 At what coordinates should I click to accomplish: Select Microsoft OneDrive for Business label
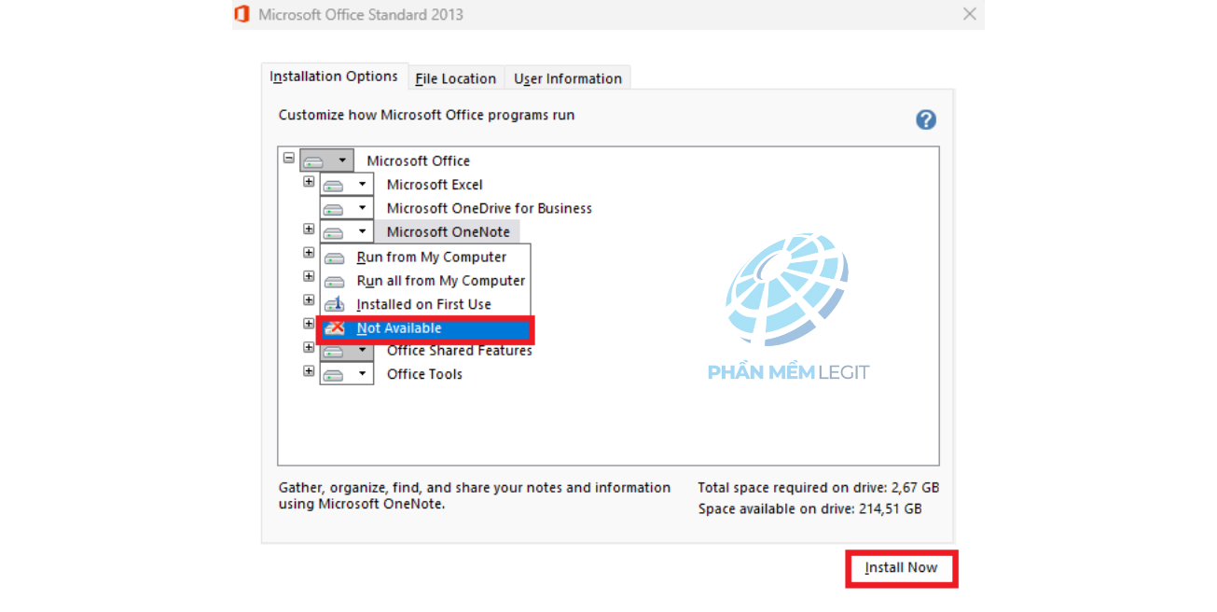(x=490, y=208)
